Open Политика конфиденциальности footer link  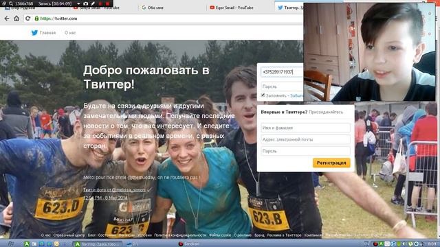[180, 235]
